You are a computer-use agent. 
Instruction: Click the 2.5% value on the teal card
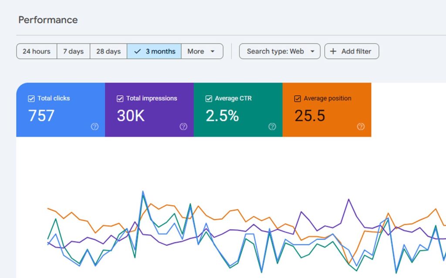tap(222, 116)
